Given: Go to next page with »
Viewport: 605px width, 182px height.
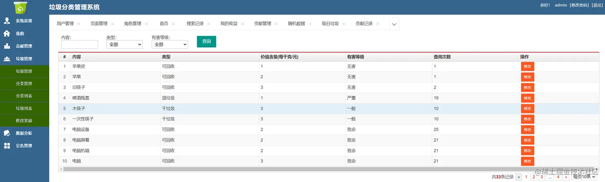Looking at the screenshot, I should [566, 177].
